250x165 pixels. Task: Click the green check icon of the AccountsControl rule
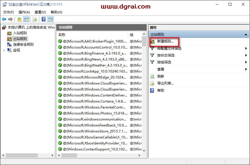[x=60, y=47]
